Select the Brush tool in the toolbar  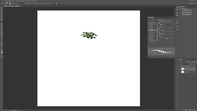(x=2, y=22)
